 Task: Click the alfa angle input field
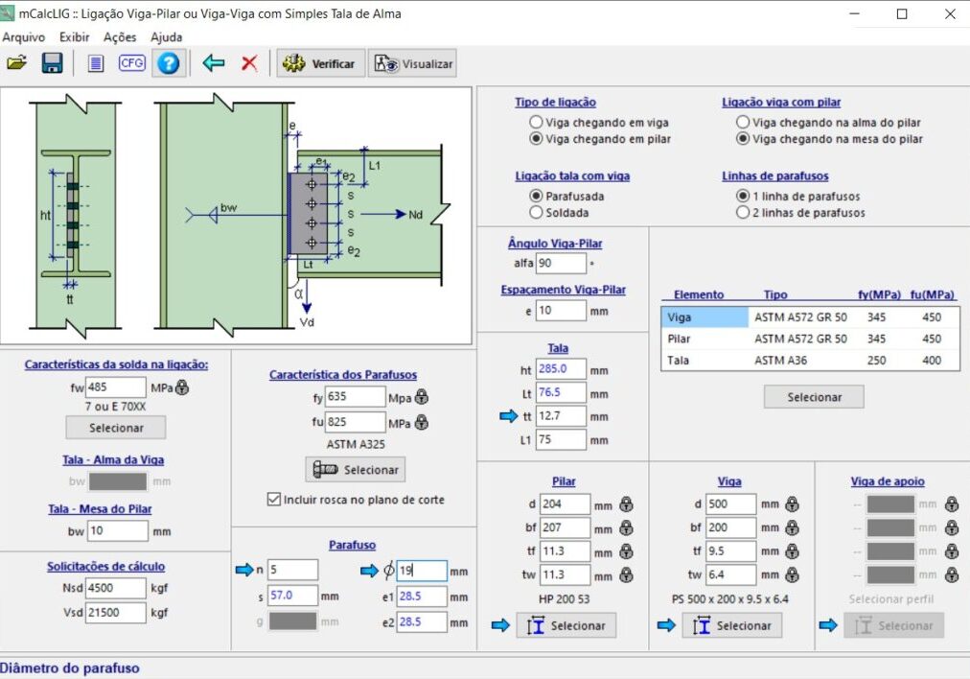coord(561,263)
